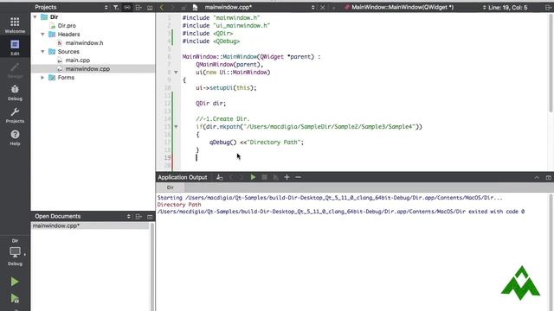Synchronize Projects tree with editor

[x=127, y=7]
